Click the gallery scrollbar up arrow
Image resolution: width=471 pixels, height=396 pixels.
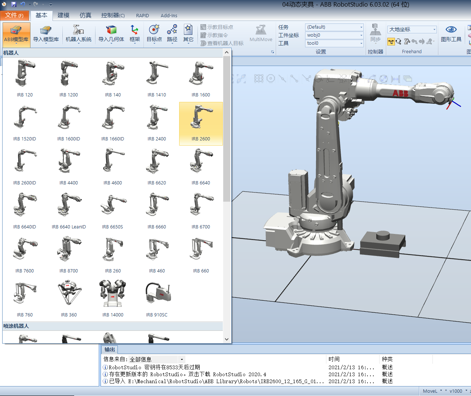click(x=227, y=52)
